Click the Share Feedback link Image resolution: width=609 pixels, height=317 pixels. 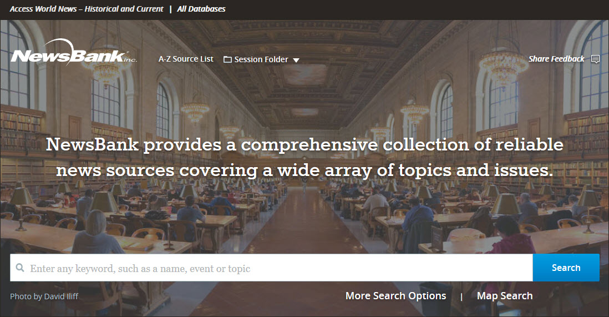click(556, 59)
